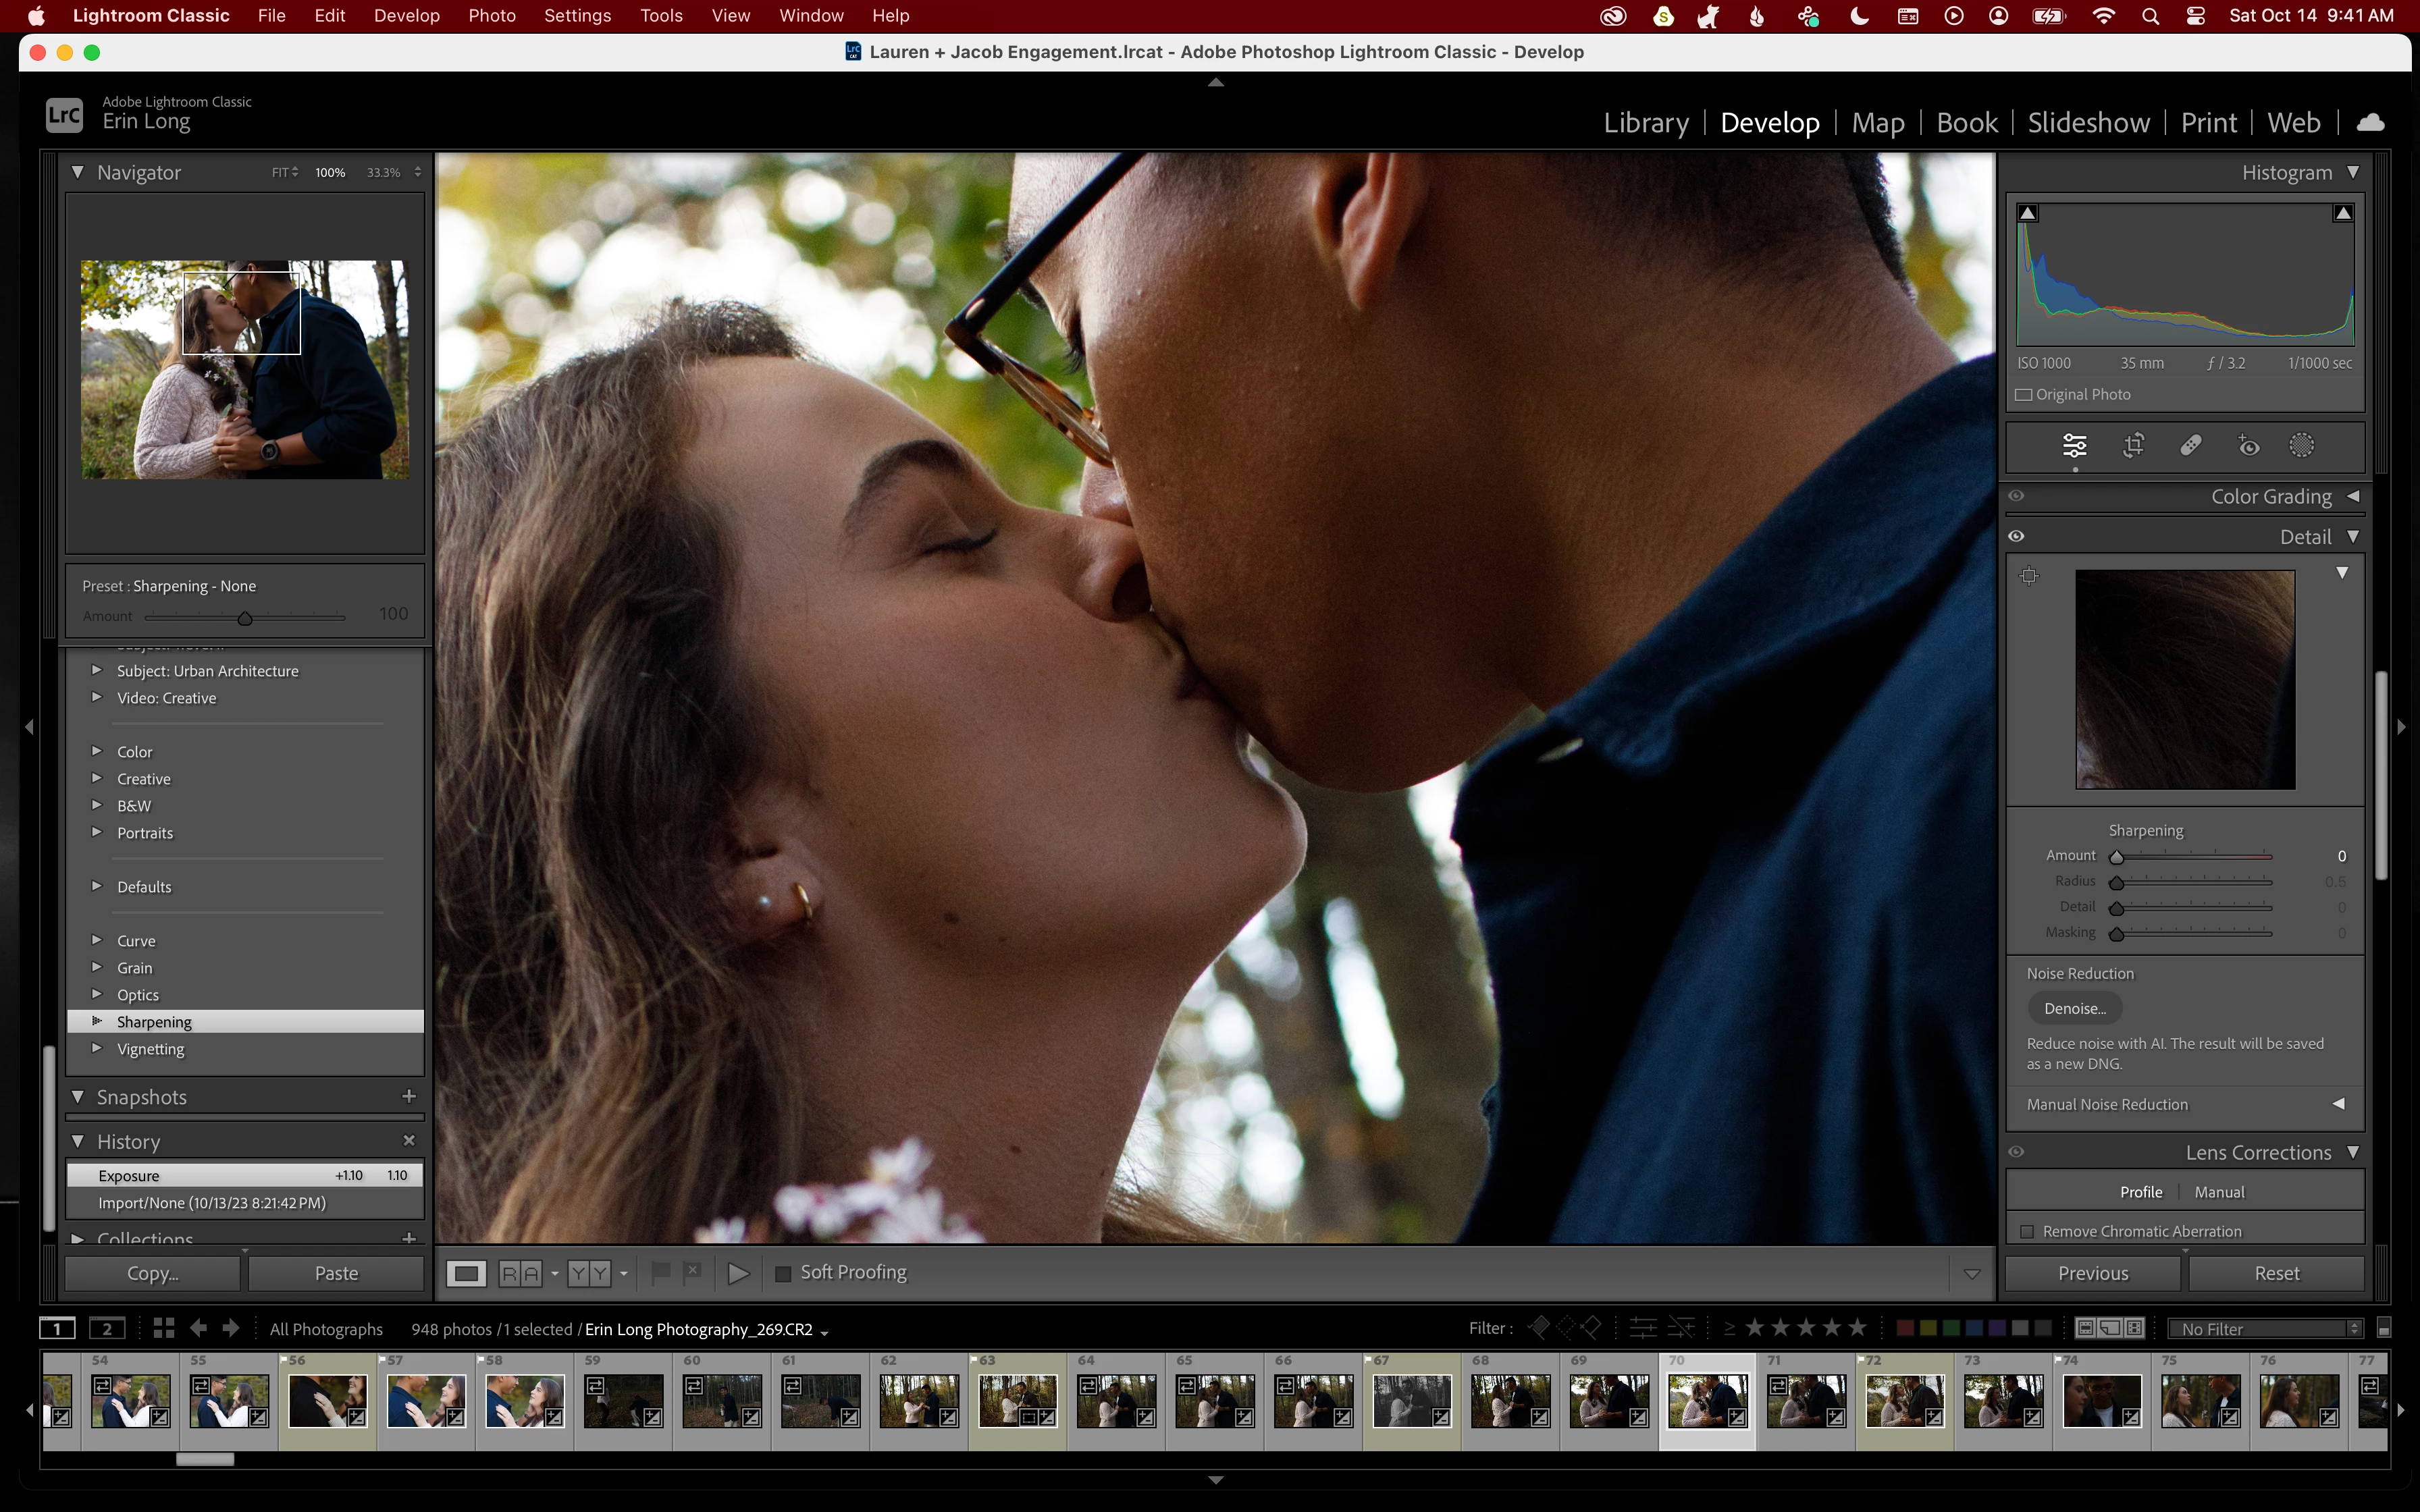Check Remove Chromatic Aberration
This screenshot has width=2420, height=1512.
2027,1231
